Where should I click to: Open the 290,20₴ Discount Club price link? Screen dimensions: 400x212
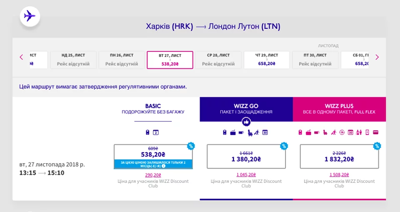153,175
